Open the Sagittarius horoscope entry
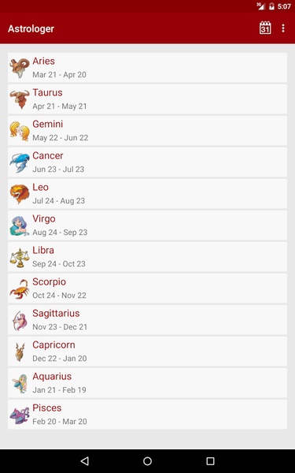 pyautogui.click(x=148, y=320)
